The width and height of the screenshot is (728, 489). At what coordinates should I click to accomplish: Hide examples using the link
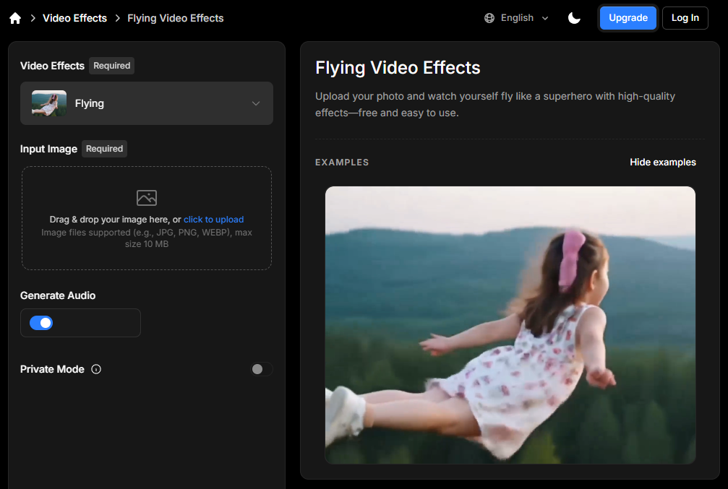(662, 162)
